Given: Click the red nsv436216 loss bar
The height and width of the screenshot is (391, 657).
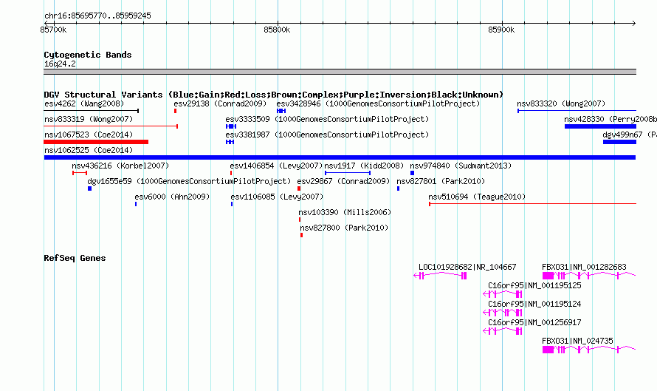Looking at the screenshot, I should click(80, 173).
